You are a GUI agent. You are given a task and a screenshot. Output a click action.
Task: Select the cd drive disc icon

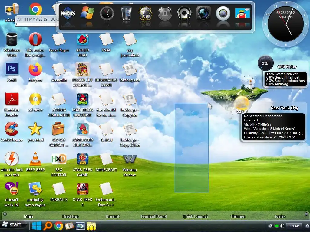tap(35, 99)
